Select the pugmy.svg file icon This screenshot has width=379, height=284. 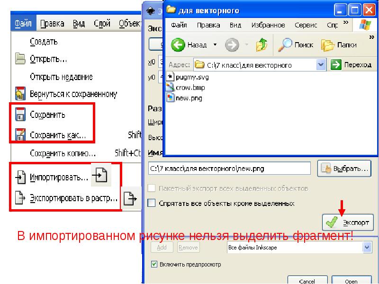pos(170,77)
